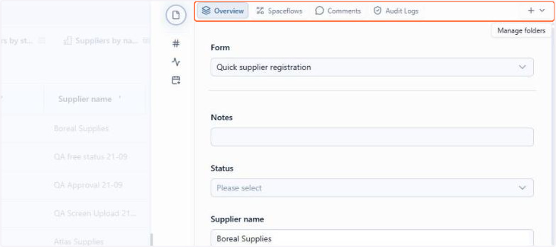The height and width of the screenshot is (247, 556).
Task: Click the Manage folders tooltip label
Action: [521, 31]
